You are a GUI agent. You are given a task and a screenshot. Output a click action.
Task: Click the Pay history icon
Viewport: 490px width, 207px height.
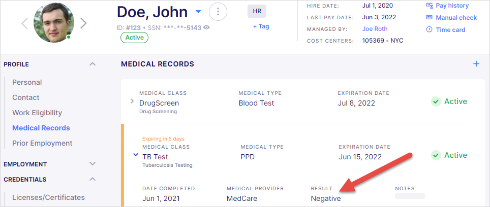point(430,6)
